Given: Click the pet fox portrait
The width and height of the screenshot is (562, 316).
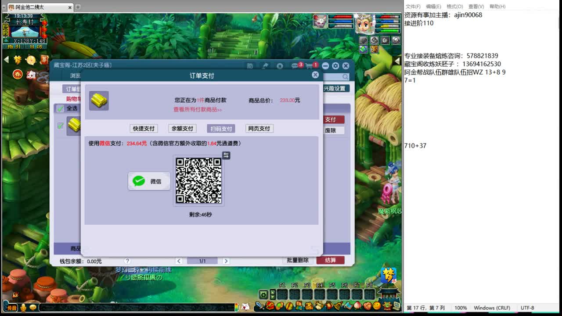Looking at the screenshot, I should pos(320,22).
